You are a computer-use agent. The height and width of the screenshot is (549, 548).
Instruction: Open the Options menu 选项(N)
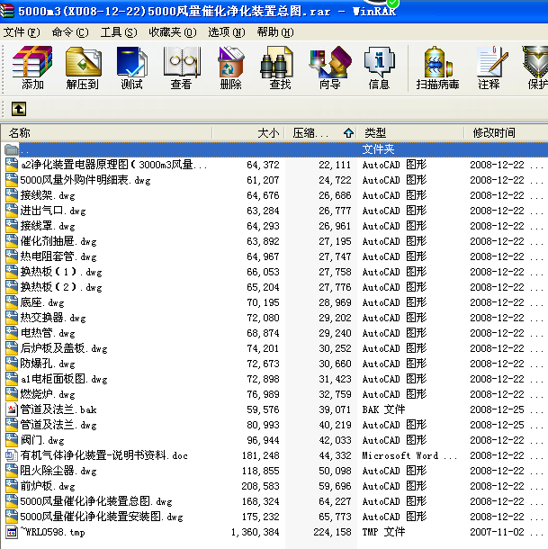coord(227,32)
